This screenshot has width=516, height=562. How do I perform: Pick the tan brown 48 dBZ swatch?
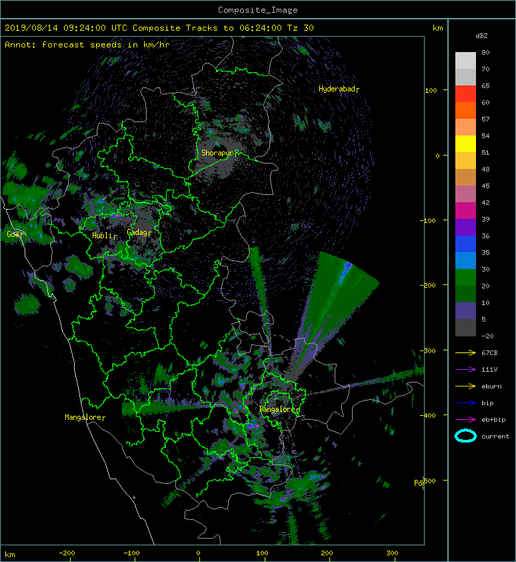coord(465,177)
